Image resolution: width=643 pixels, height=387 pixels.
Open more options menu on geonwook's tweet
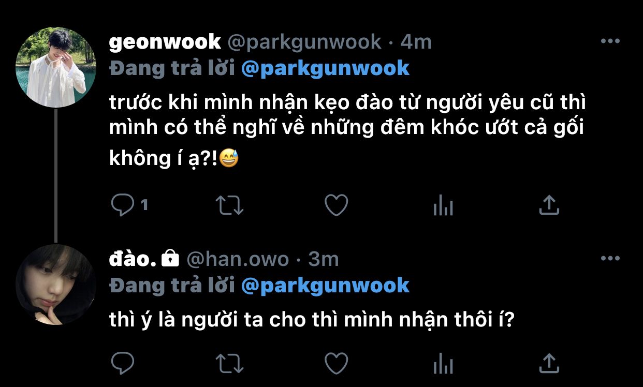[x=610, y=41]
